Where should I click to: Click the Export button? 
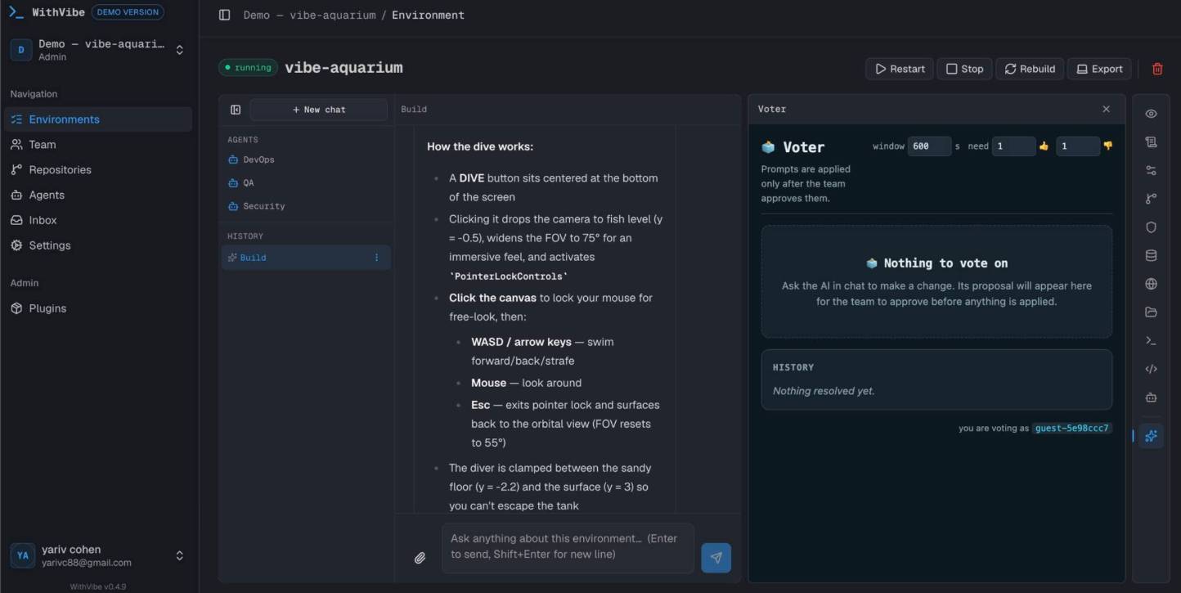(1099, 69)
